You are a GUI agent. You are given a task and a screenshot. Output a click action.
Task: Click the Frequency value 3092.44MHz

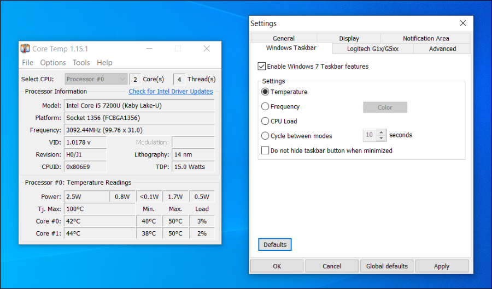[139, 130]
